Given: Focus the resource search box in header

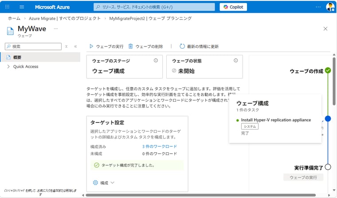Looking at the screenshot, I should pyautogui.click(x=154, y=7).
